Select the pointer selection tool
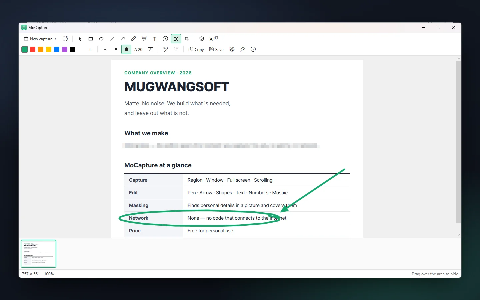Image resolution: width=480 pixels, height=300 pixels. point(80,39)
